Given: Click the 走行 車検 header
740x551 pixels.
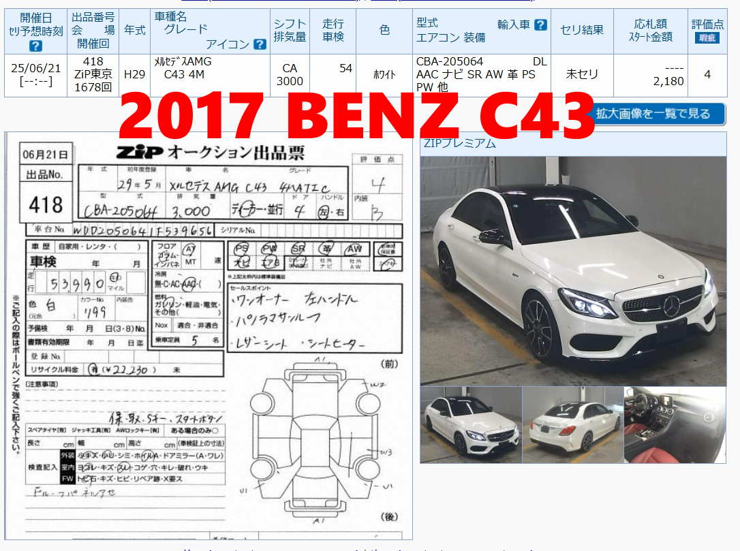Looking at the screenshot, I should pos(333,30).
